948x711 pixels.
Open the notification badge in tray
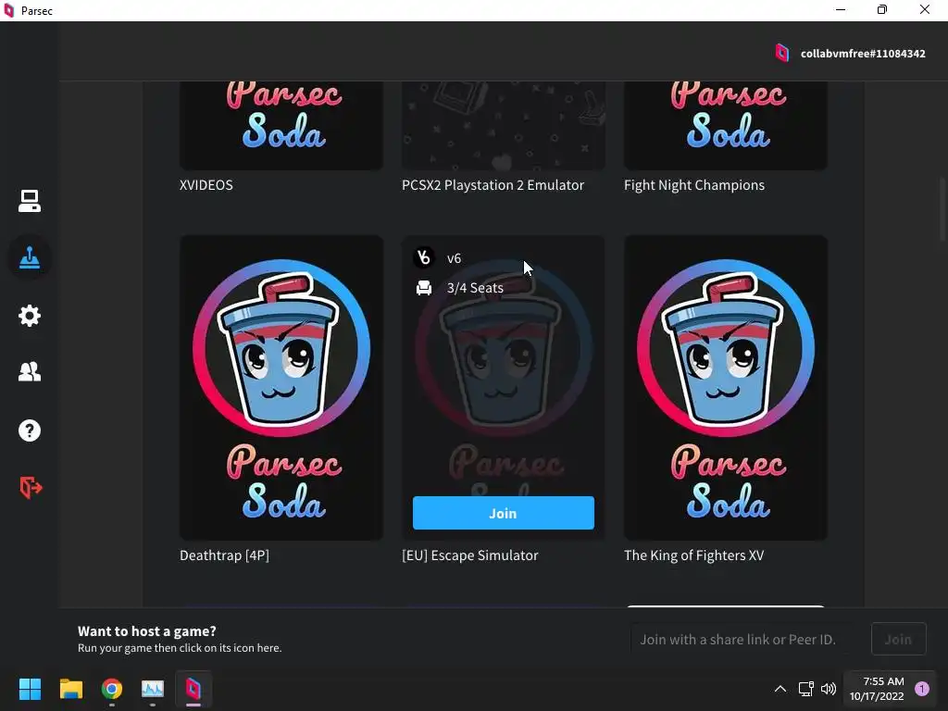[x=922, y=689]
